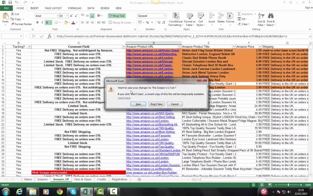Viewport: 313px width, 196px height.
Task: Expand the Name Box dropdown arrow
Action: 21,36
